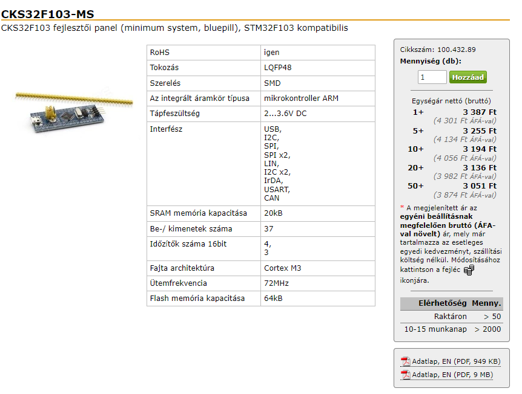Click 'Időzítők száma 16bit' cell
This screenshot has width=522, height=394.
(x=203, y=248)
